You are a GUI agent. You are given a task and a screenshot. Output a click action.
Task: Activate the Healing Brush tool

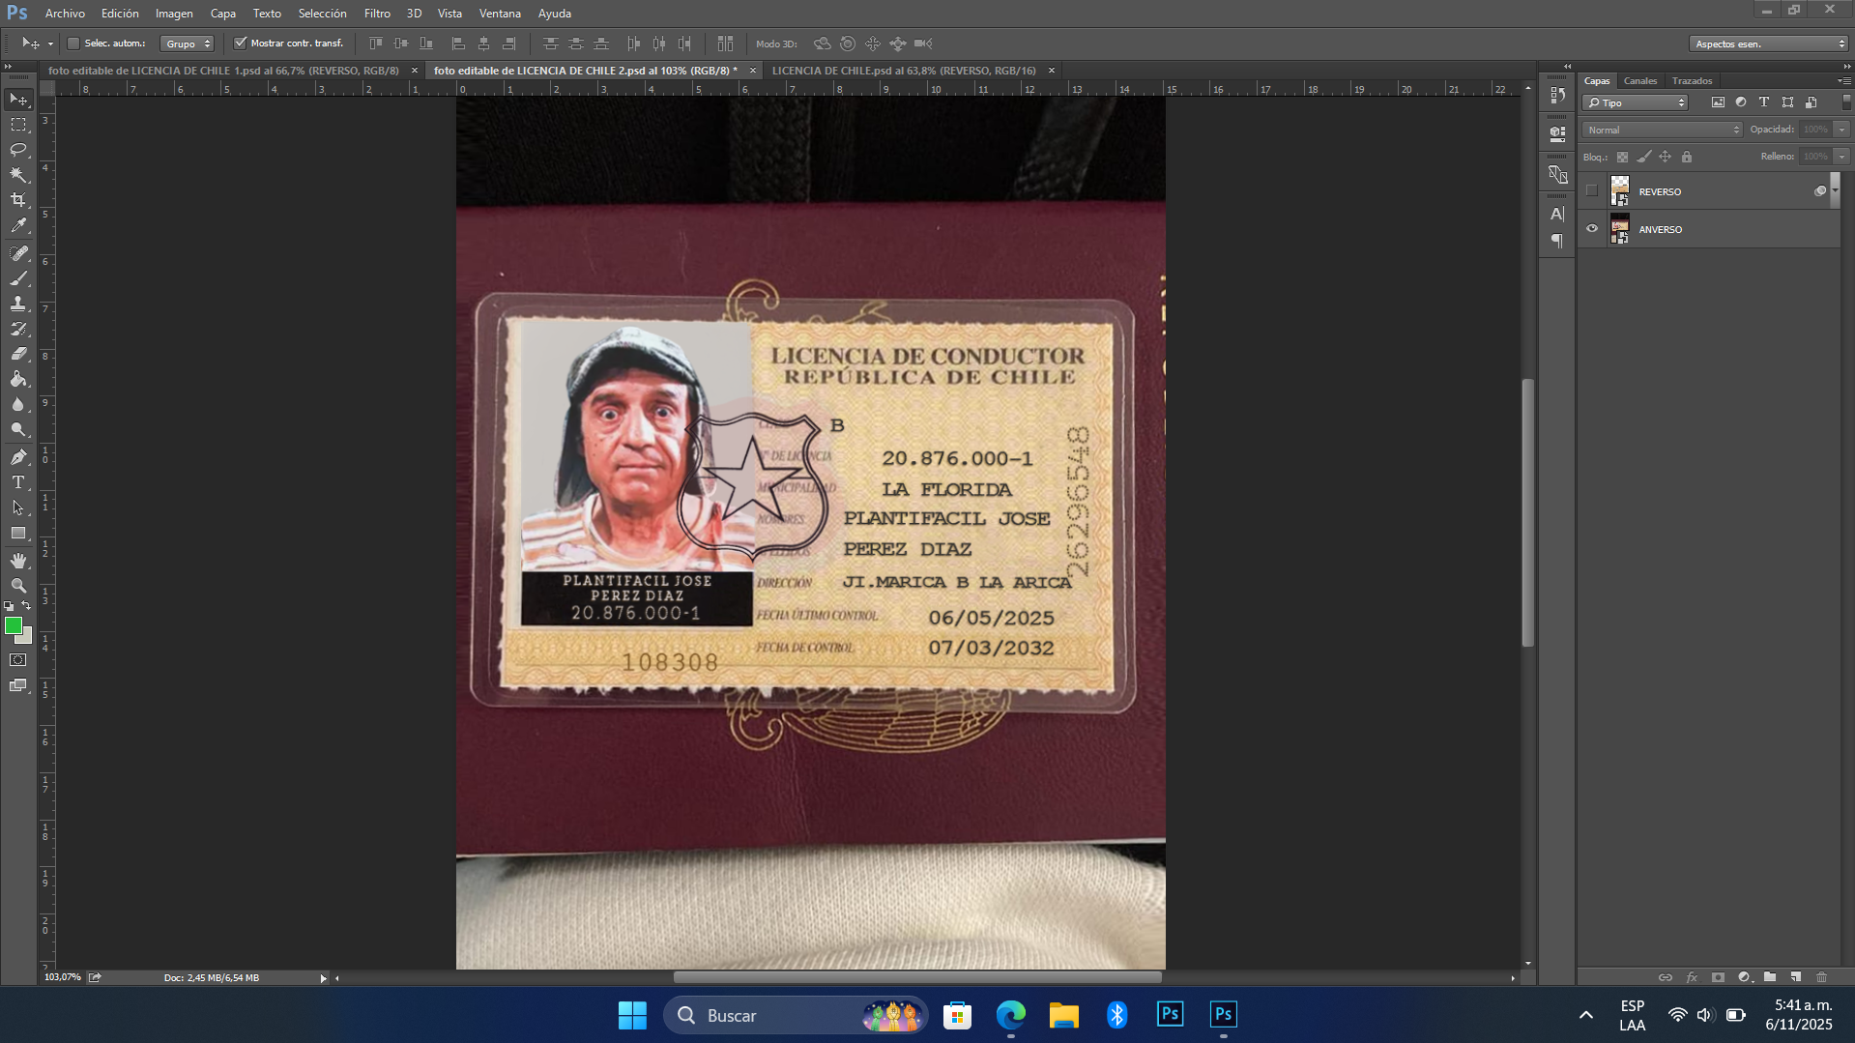point(16,254)
